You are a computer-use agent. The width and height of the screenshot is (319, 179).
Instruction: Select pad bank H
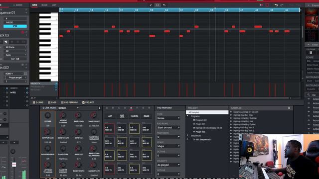(149, 108)
